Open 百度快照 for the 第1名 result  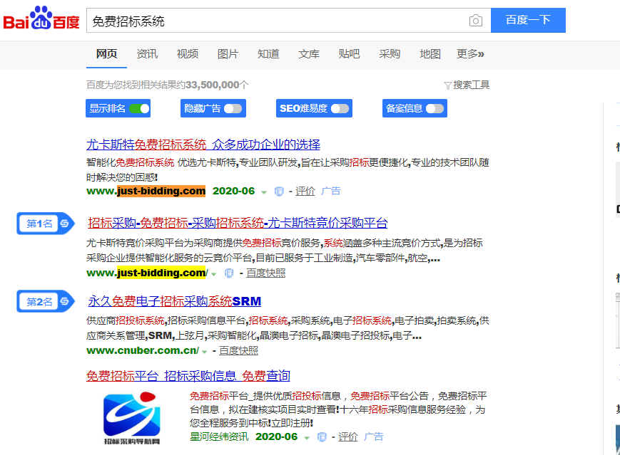pos(265,273)
